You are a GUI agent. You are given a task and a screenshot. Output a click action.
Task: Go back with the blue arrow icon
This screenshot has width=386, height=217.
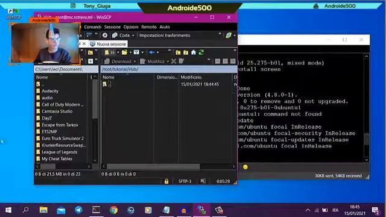tap(151, 52)
